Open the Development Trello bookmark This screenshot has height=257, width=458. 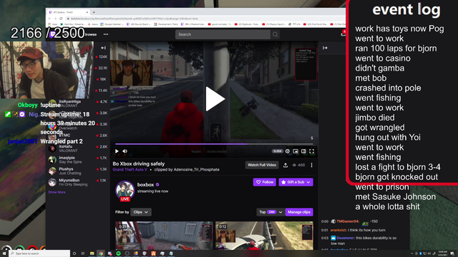[x=166, y=24]
